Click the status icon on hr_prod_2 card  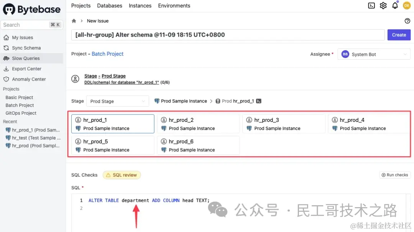[x=164, y=120]
